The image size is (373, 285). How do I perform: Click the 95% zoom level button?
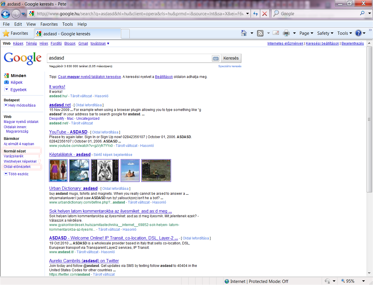348,281
